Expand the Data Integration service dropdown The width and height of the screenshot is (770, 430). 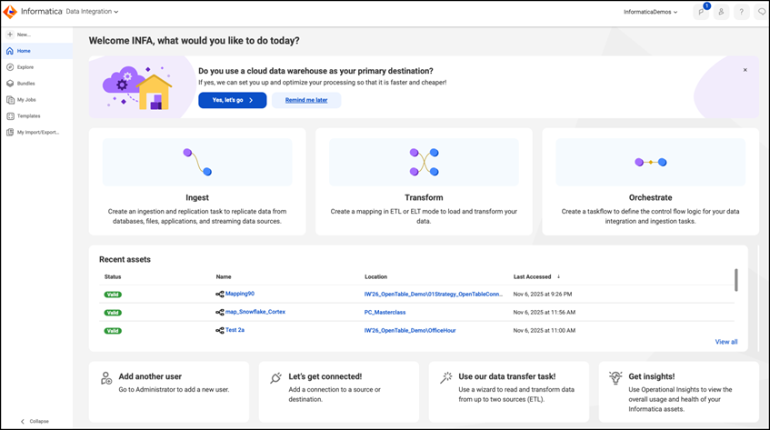click(92, 11)
